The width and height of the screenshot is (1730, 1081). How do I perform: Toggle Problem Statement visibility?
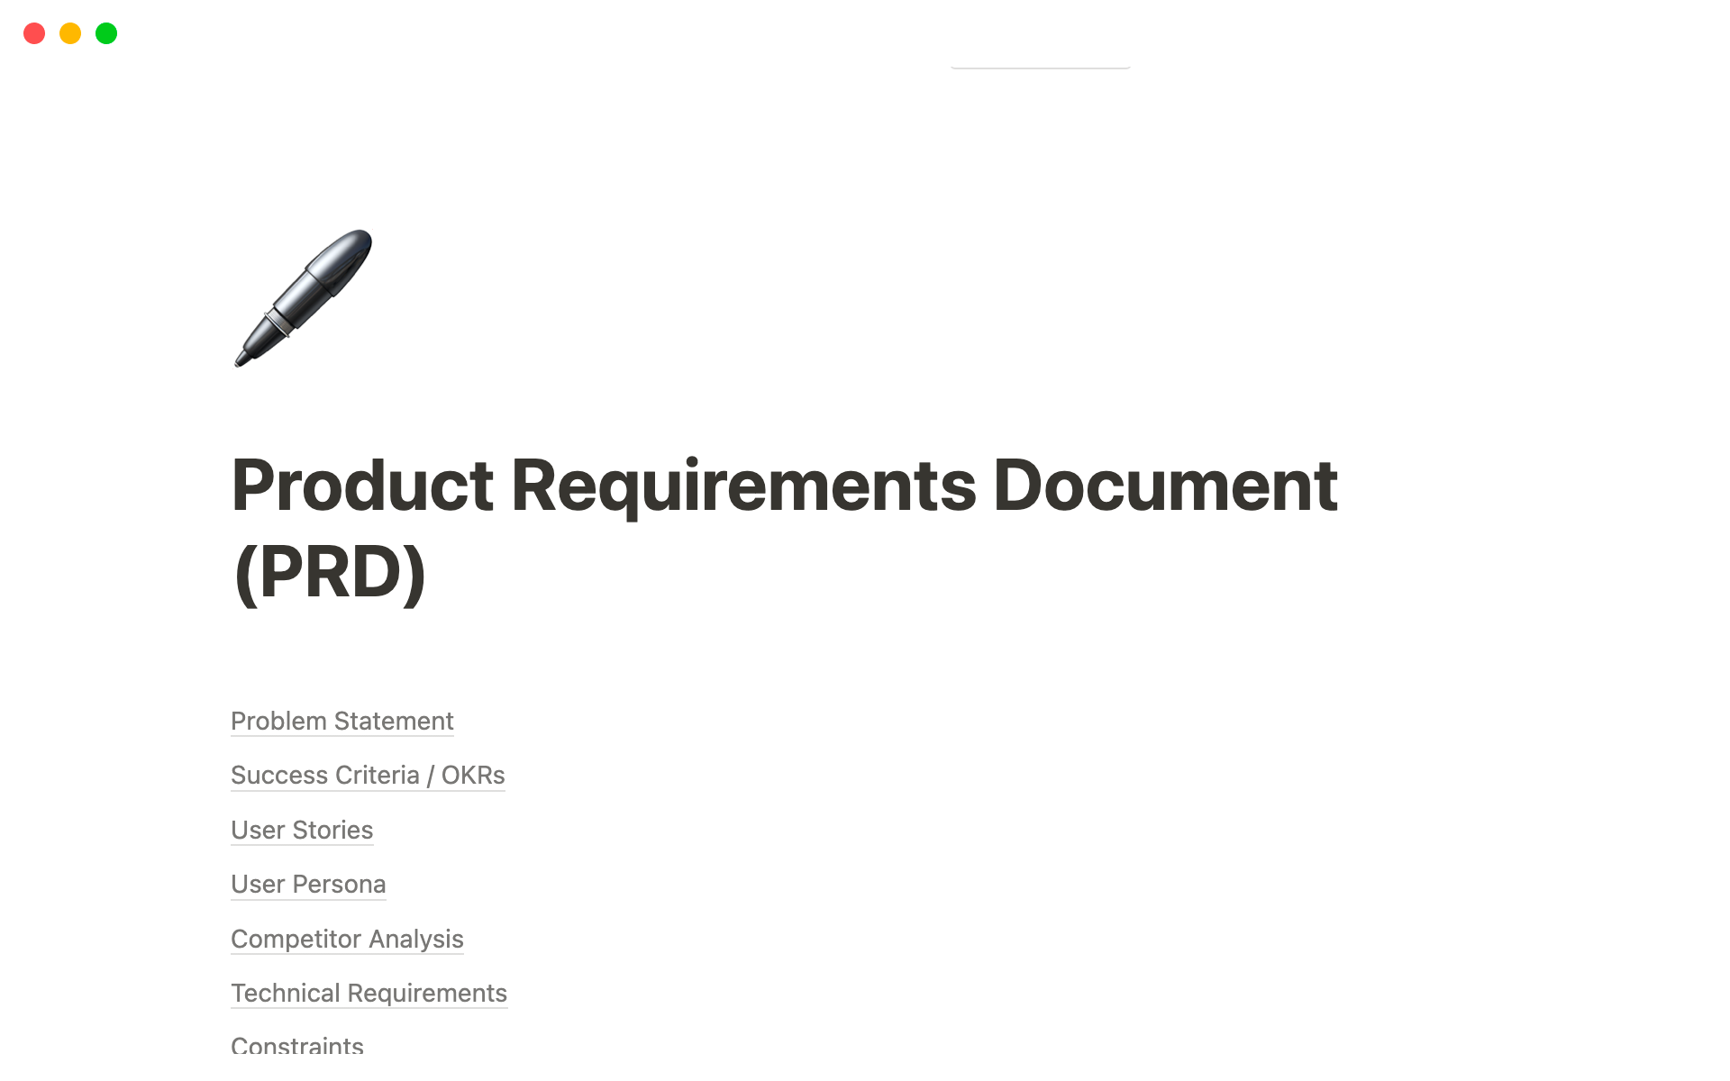coord(342,719)
